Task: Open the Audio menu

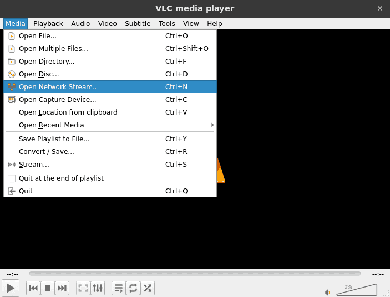Action: point(80,24)
